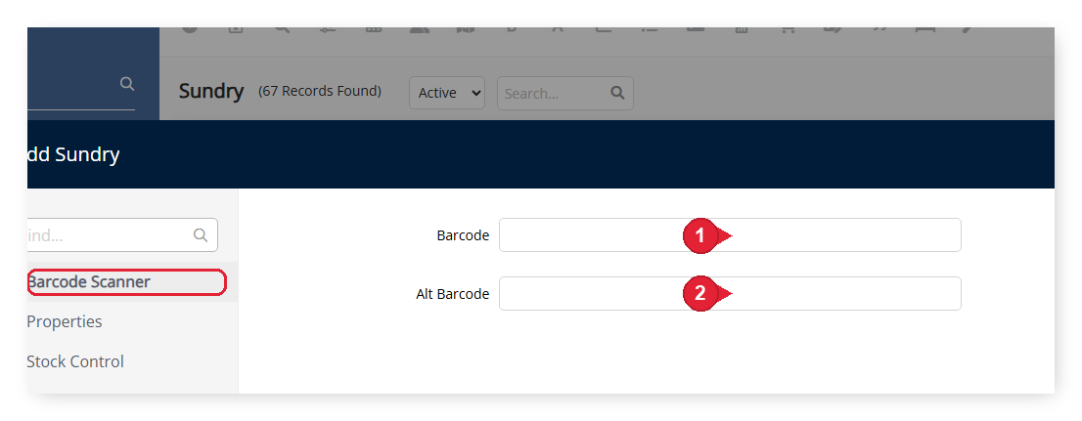Click the users group icon in top toolbar

420,29
